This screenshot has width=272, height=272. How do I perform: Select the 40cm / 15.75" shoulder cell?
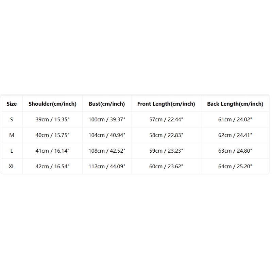point(53,135)
